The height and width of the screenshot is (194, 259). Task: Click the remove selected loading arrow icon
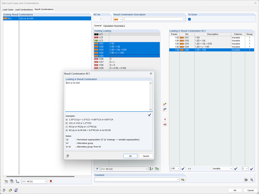tap(165, 119)
